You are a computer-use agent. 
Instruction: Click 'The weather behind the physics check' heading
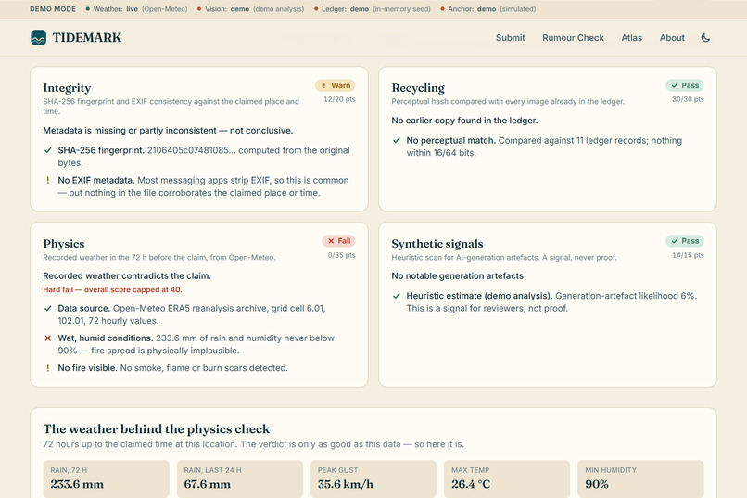pyautogui.click(x=157, y=428)
